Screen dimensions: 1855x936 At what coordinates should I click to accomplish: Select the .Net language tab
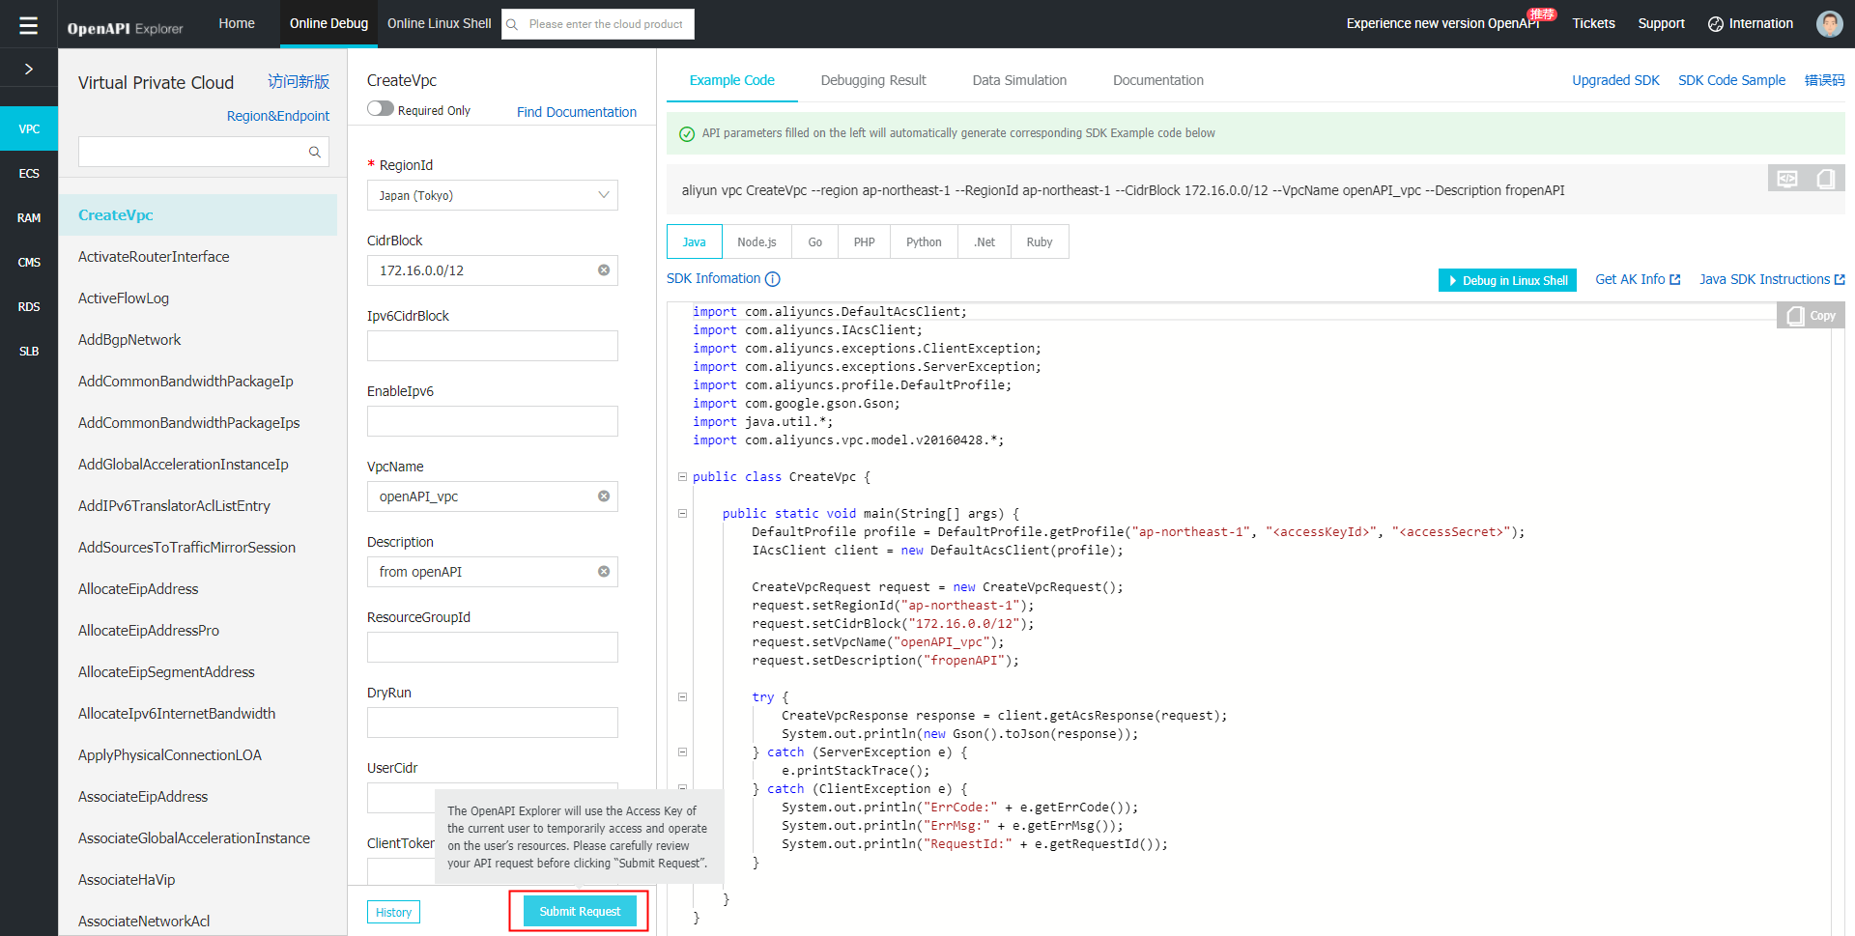coord(985,242)
